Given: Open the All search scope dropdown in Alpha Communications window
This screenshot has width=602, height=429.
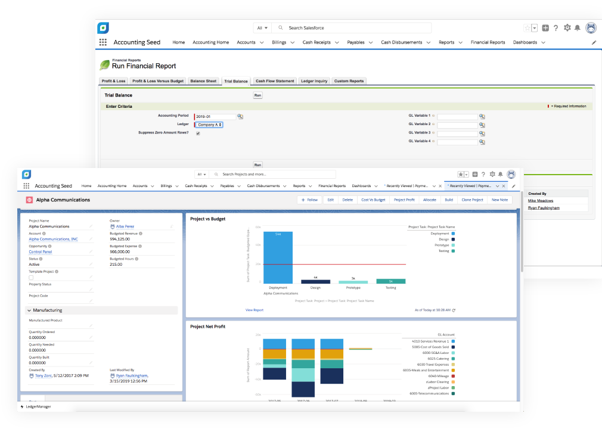Looking at the screenshot, I should tap(202, 175).
